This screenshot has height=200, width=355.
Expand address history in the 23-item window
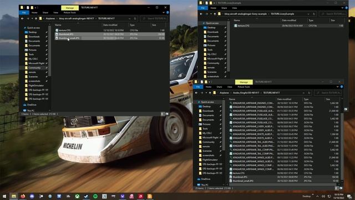pyautogui.click(x=303, y=93)
